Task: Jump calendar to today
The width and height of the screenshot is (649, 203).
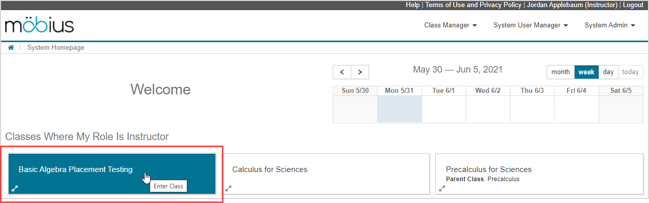Action: 630,72
